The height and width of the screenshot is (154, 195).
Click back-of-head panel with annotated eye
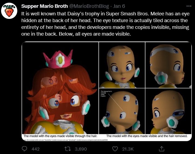pyautogui.click(x=122, y=111)
